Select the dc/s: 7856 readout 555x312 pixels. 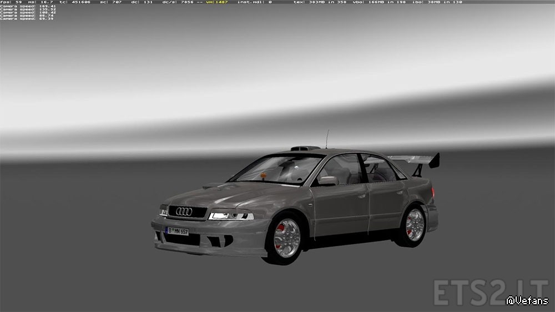click(178, 2)
